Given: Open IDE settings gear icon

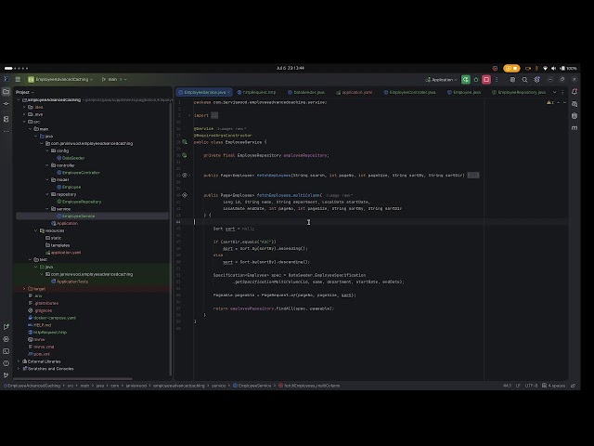Looking at the screenshot, I should click(536, 80).
